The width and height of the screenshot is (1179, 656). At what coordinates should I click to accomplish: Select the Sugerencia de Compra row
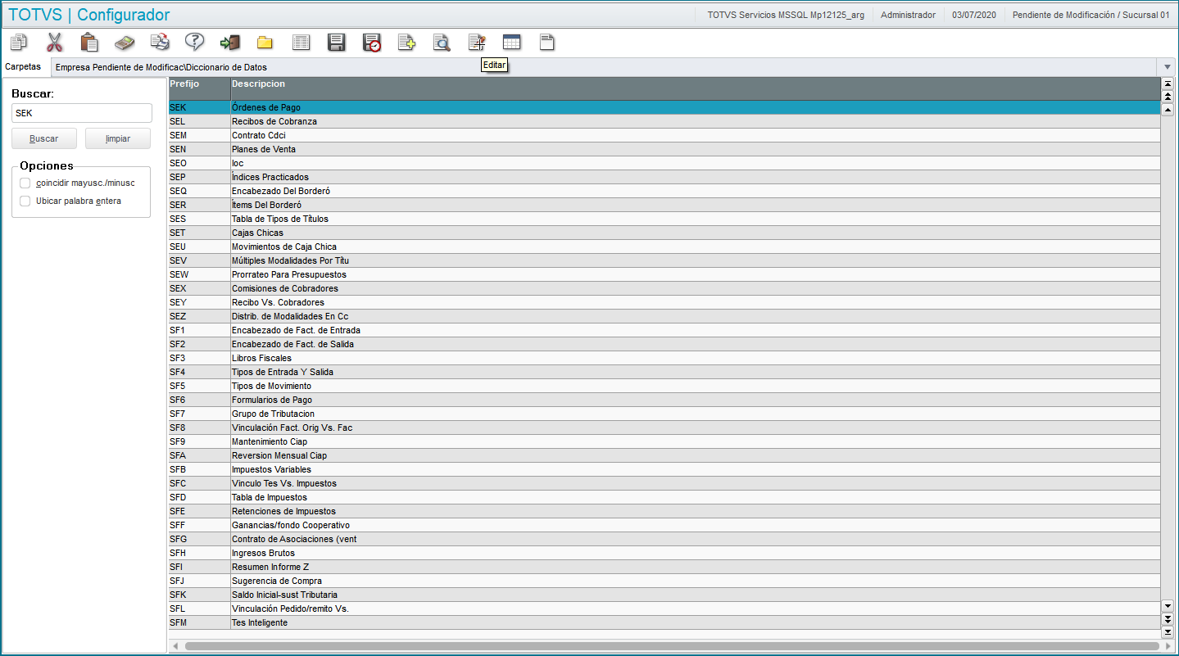[x=664, y=581]
